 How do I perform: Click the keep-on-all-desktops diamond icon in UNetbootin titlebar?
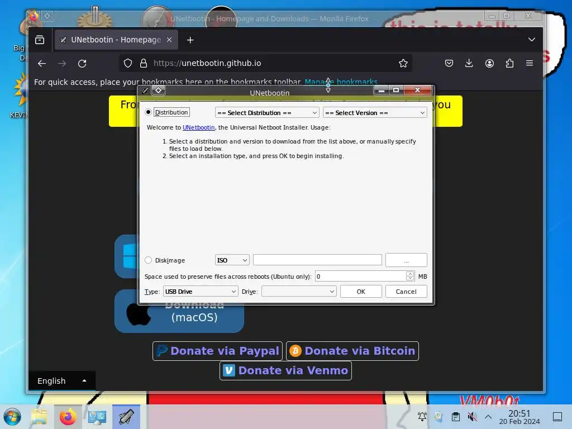pyautogui.click(x=158, y=90)
